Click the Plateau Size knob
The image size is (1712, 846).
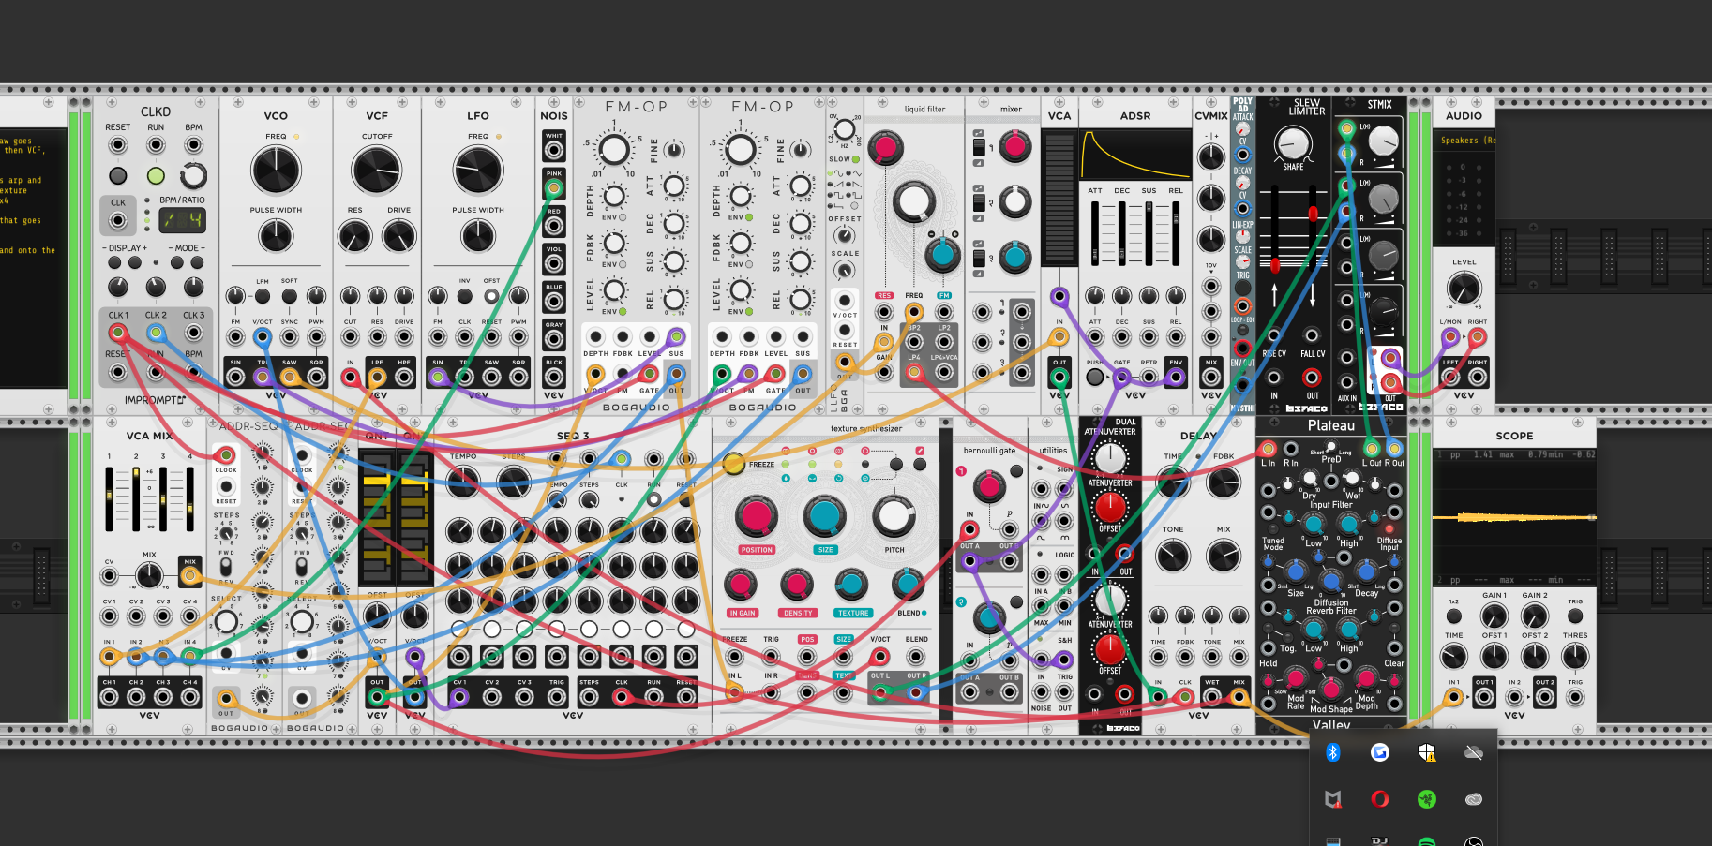(1296, 571)
